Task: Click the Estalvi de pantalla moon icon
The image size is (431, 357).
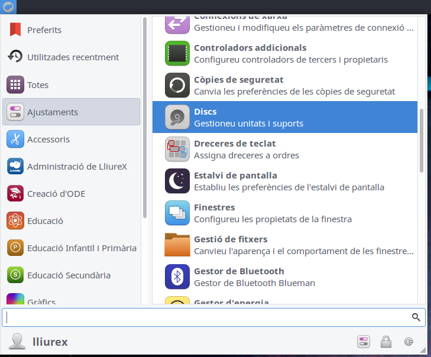Action: click(177, 181)
